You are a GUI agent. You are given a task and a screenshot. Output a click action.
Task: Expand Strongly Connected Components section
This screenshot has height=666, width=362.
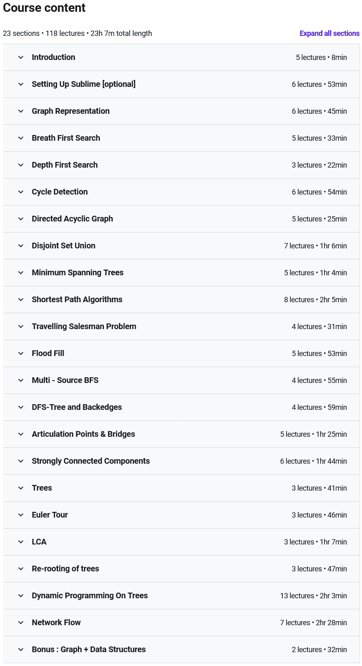tap(90, 461)
